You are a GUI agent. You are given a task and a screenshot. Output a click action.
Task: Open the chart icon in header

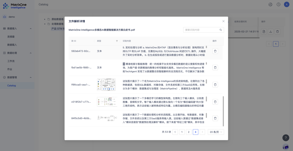pyautogui.click(x=270, y=5)
